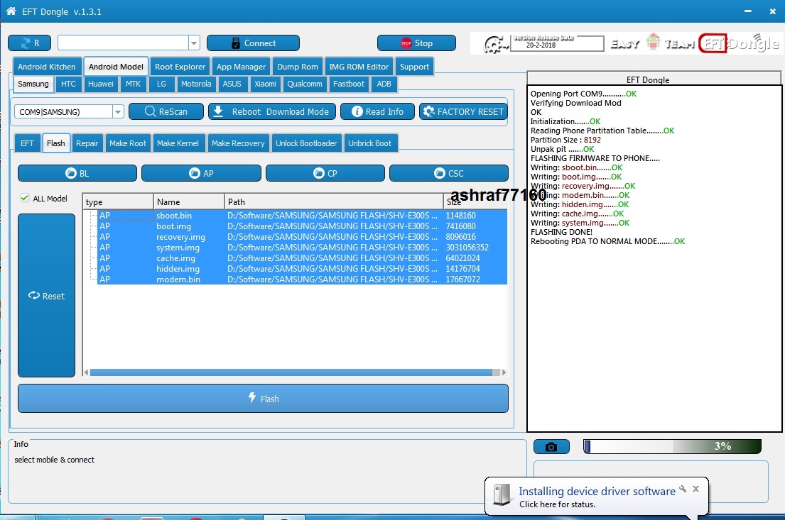
Task: Click the type column header
Action: click(x=118, y=201)
